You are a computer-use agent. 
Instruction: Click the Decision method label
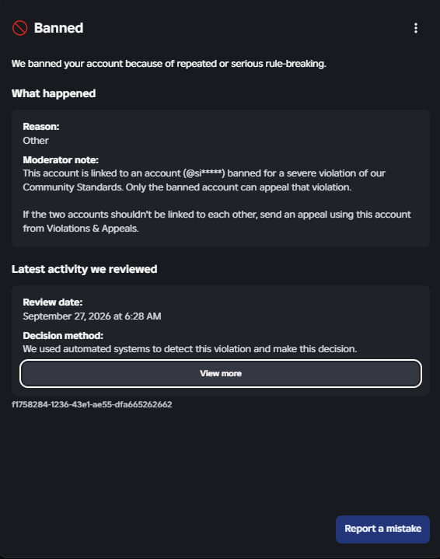pyautogui.click(x=63, y=335)
